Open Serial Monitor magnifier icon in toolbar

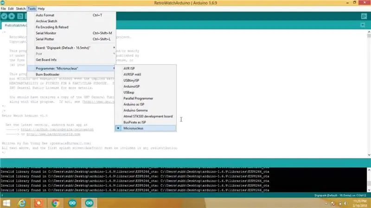(x=364, y=16)
